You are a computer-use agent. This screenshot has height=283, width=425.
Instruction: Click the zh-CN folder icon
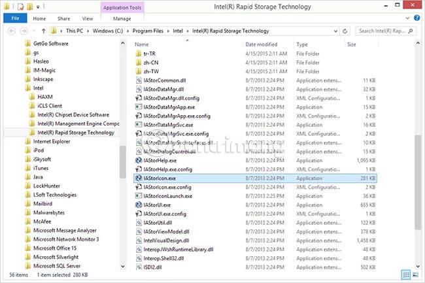(139, 63)
